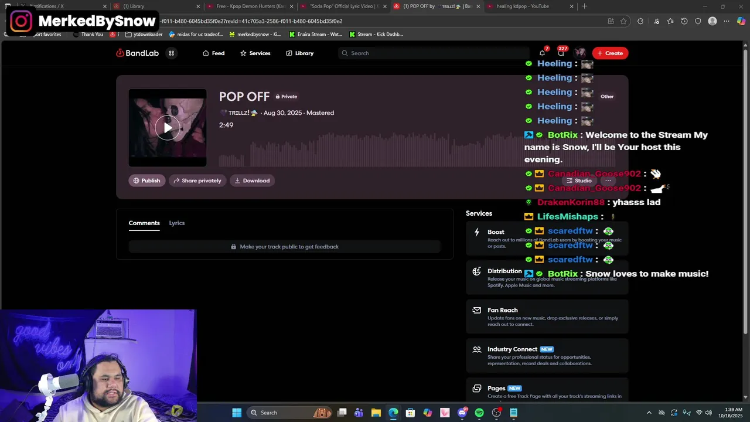Open the Boost service card

tap(547, 238)
